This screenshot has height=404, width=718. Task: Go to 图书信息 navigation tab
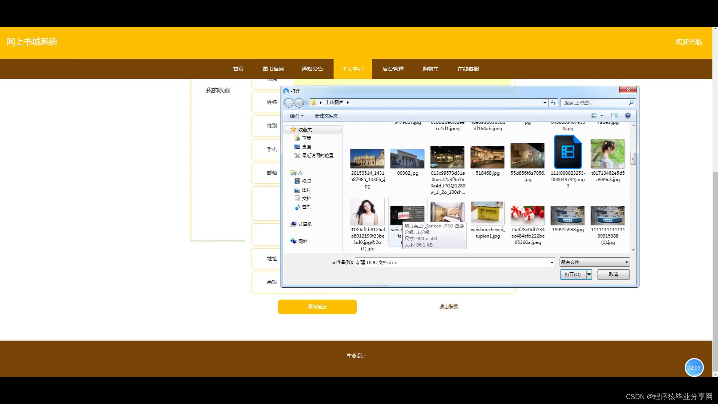coord(273,69)
